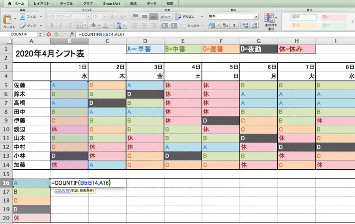The height and width of the screenshot is (224, 355).
Task: Toggle bold formatting button
Action: pyautogui.click(x=51, y=25)
